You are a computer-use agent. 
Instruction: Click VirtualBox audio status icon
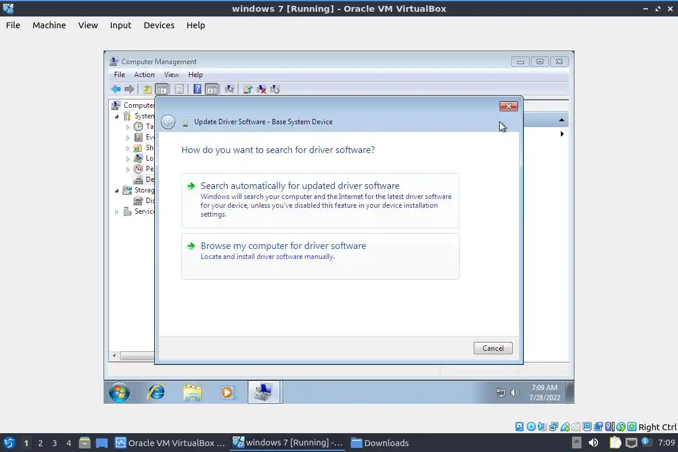click(542, 427)
